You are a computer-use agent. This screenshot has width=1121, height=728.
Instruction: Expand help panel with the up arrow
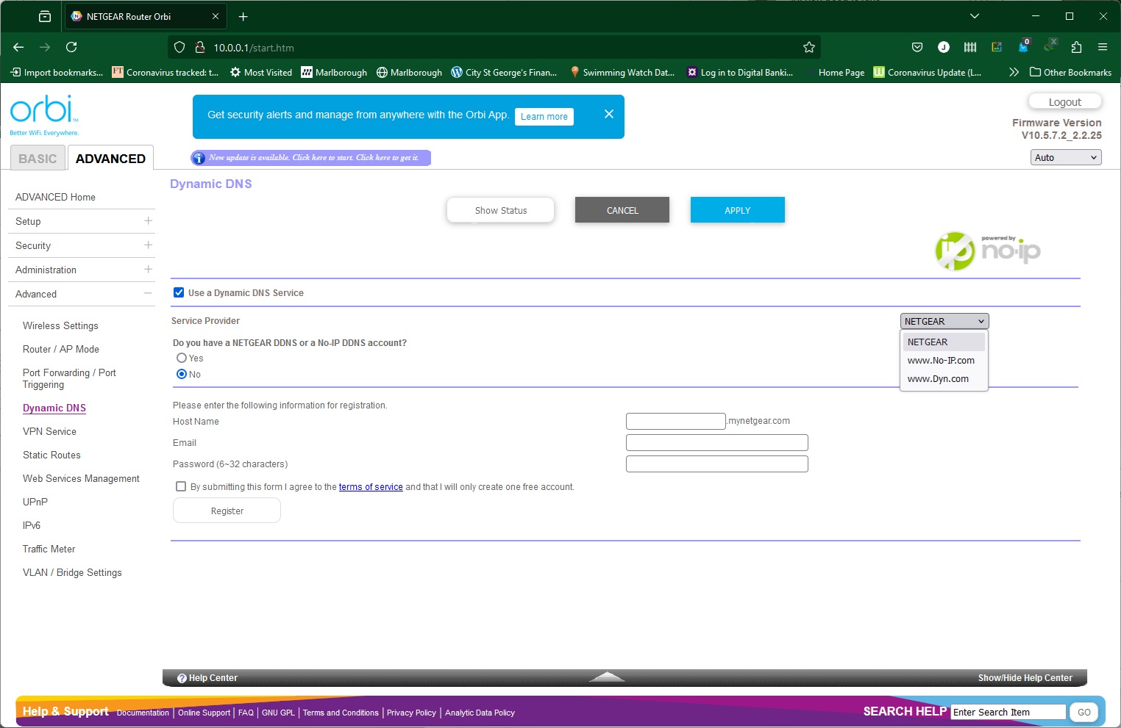[x=608, y=677]
